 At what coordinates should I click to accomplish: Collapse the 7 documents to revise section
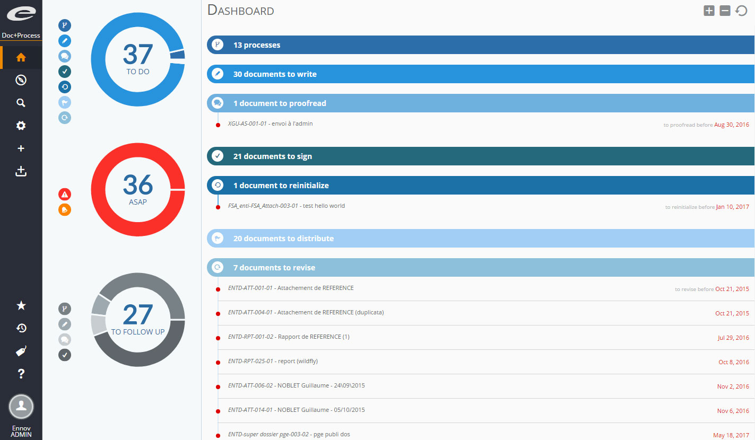(x=481, y=267)
